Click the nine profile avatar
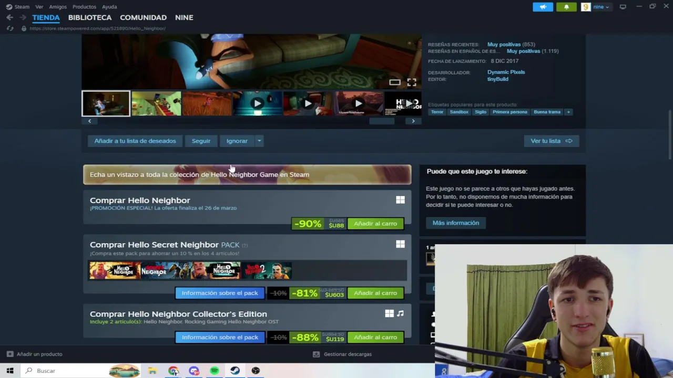The height and width of the screenshot is (378, 673). pos(585,7)
